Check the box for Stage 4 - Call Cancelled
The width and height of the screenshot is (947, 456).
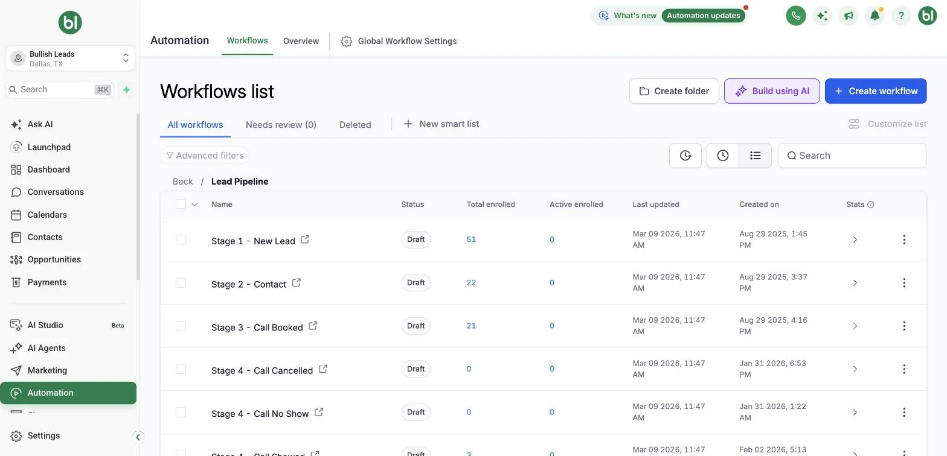pos(181,369)
